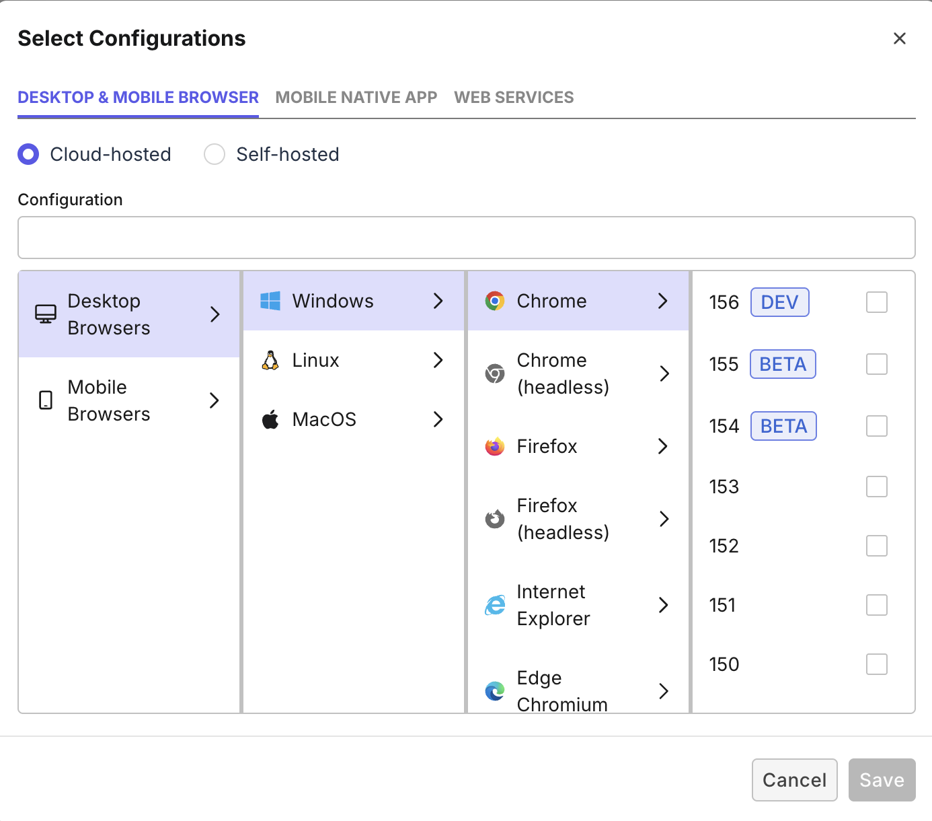Expand the Windows chevron arrow
The image size is (932, 821).
438,301
